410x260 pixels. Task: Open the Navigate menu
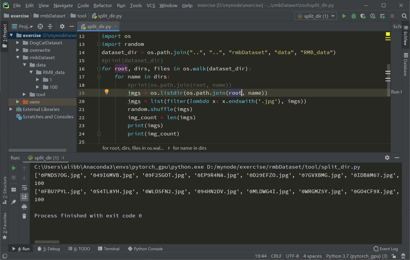(63, 5)
